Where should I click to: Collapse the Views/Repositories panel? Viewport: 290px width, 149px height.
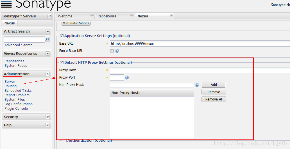(x=47, y=54)
